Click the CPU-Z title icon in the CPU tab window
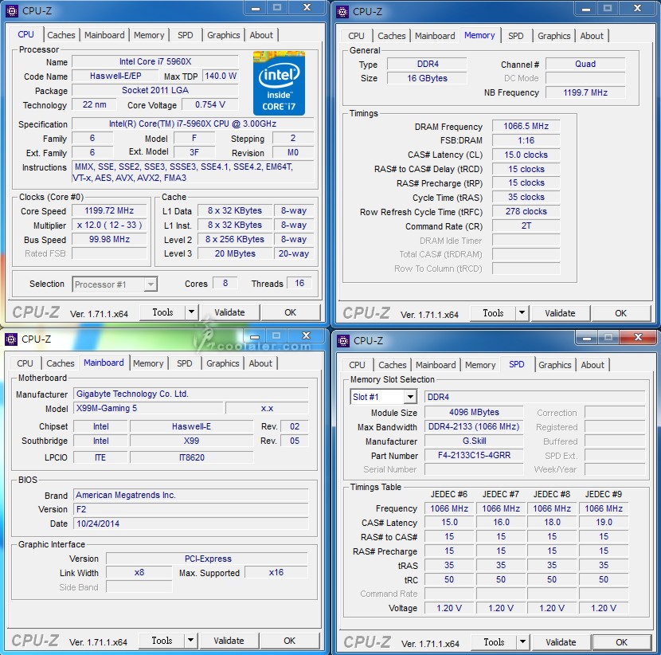The width and height of the screenshot is (661, 655). pyautogui.click(x=11, y=11)
